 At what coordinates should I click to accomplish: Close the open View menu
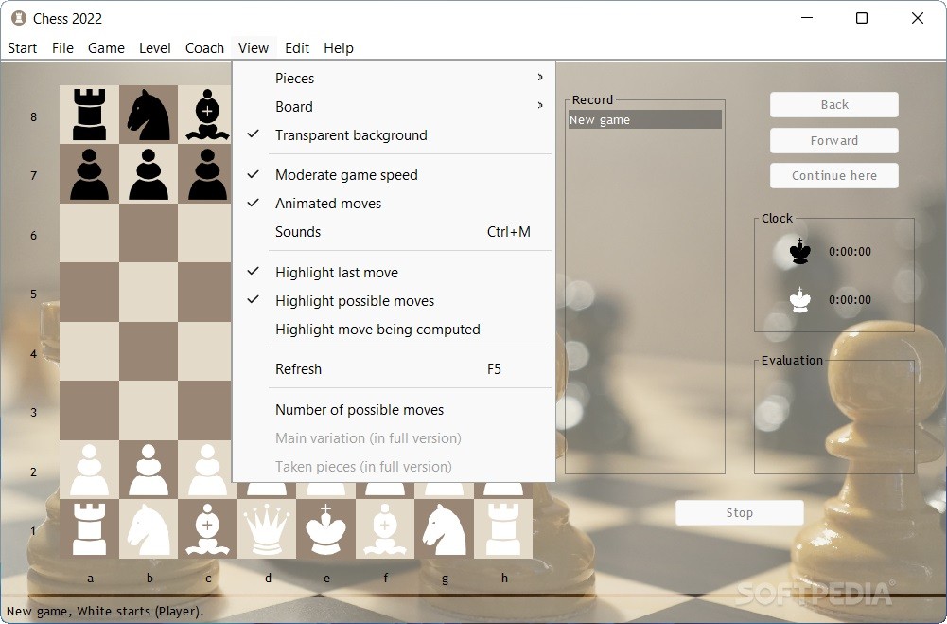253,47
